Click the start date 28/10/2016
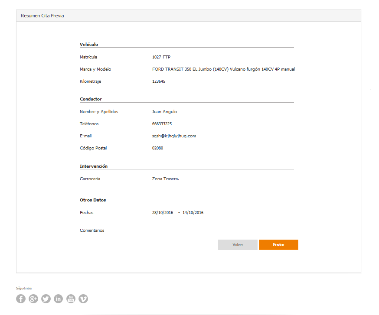This screenshot has width=379, height=315. coord(163,213)
